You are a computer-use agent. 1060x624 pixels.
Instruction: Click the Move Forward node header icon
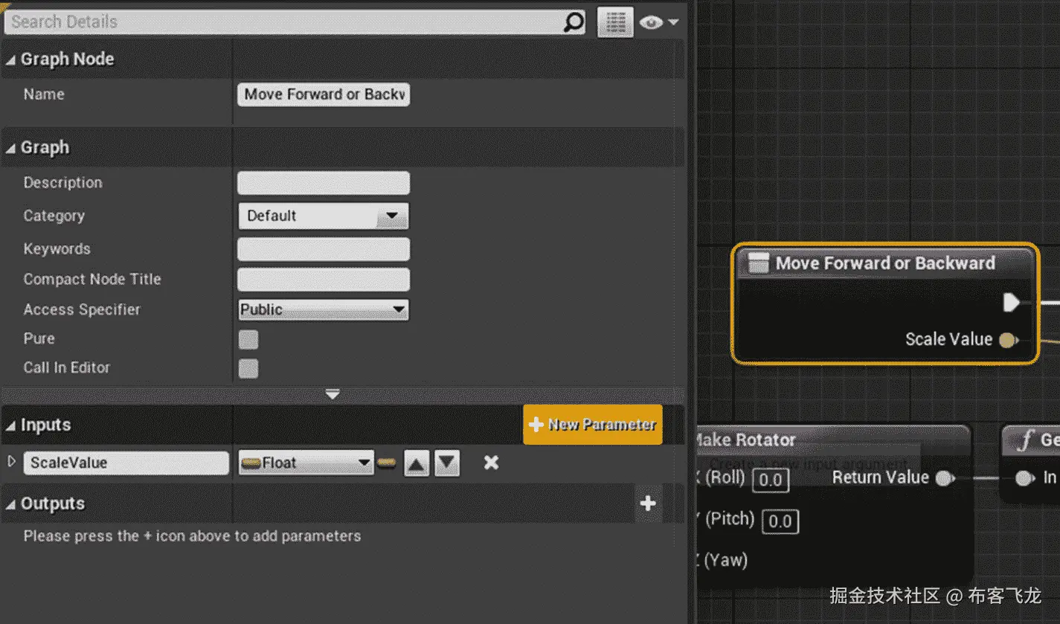pos(758,263)
